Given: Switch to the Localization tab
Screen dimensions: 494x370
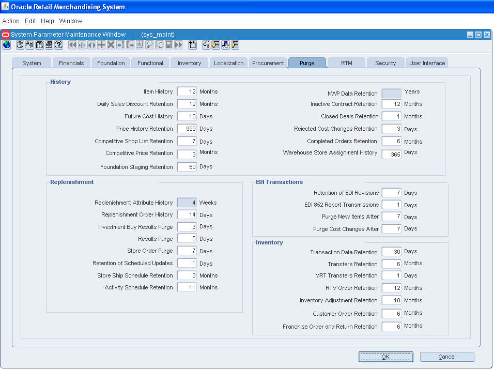Looking at the screenshot, I should click(229, 63).
